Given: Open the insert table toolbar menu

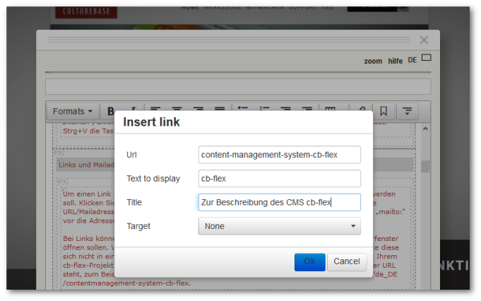Looking at the screenshot, I should (329, 111).
